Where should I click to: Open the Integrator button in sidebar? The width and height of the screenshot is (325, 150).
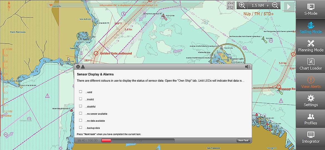pyautogui.click(x=311, y=137)
